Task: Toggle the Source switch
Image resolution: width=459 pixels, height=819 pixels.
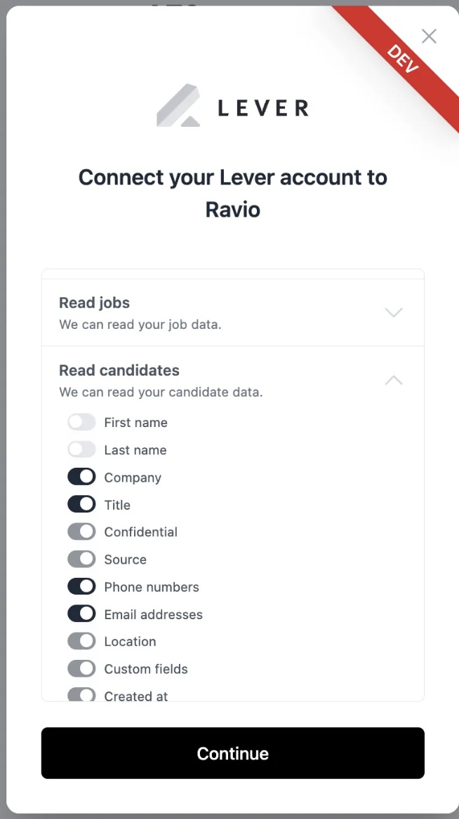Action: click(81, 559)
